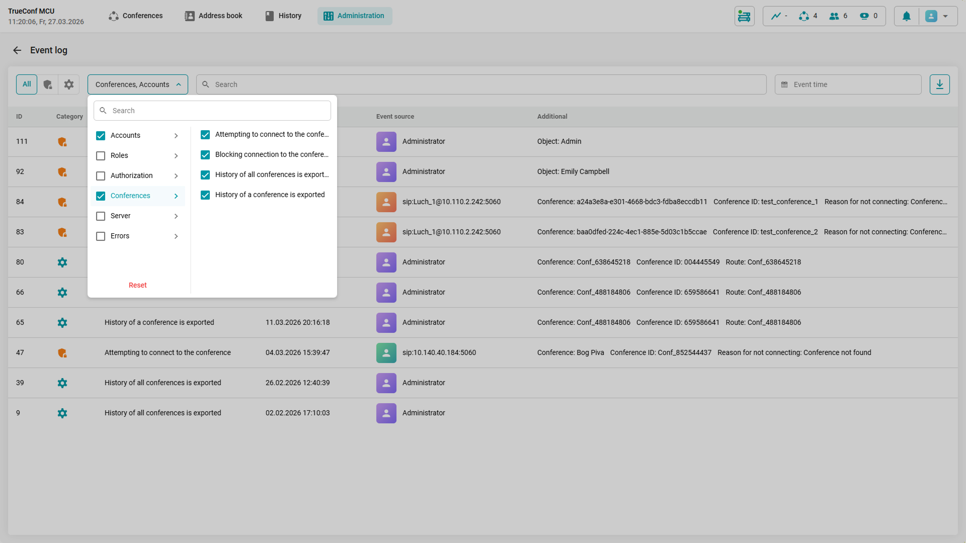
Task: Open the Address book tab
Action: point(213,16)
